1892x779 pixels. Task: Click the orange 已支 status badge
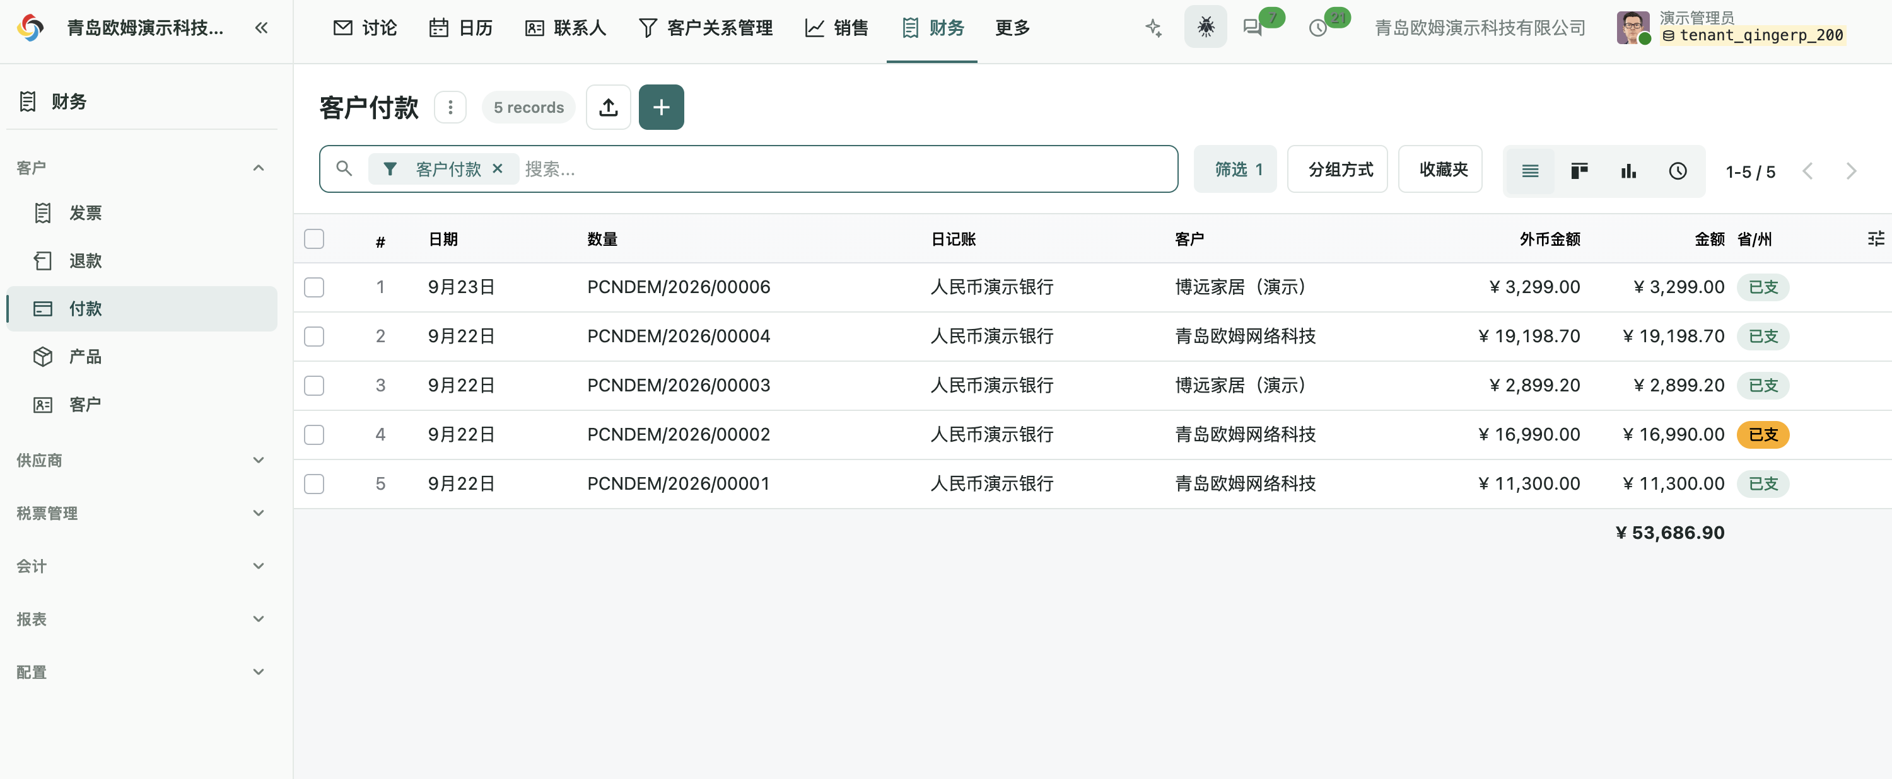pos(1763,435)
